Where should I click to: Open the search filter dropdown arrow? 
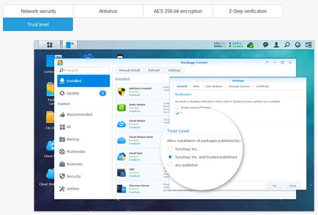65,70
